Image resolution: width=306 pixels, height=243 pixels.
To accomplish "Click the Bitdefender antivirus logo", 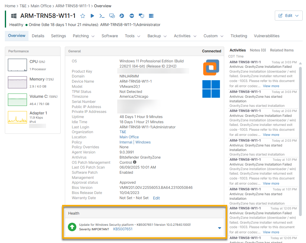I will tap(211, 67).
